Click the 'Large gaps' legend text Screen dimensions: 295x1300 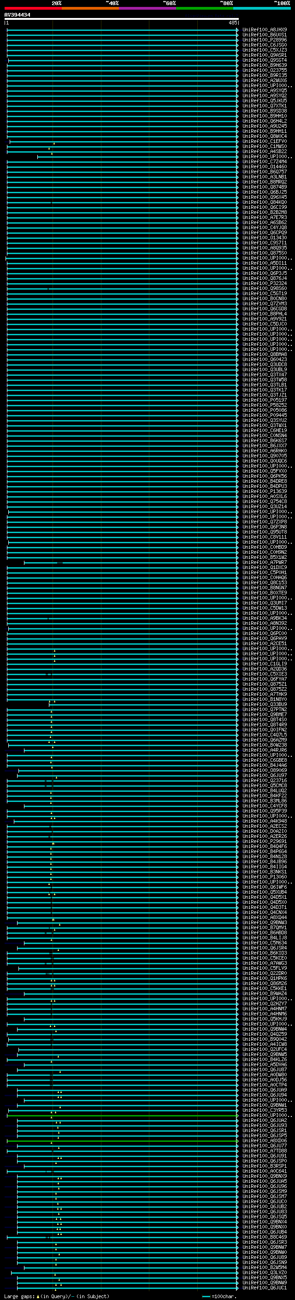click(x=19, y=1296)
